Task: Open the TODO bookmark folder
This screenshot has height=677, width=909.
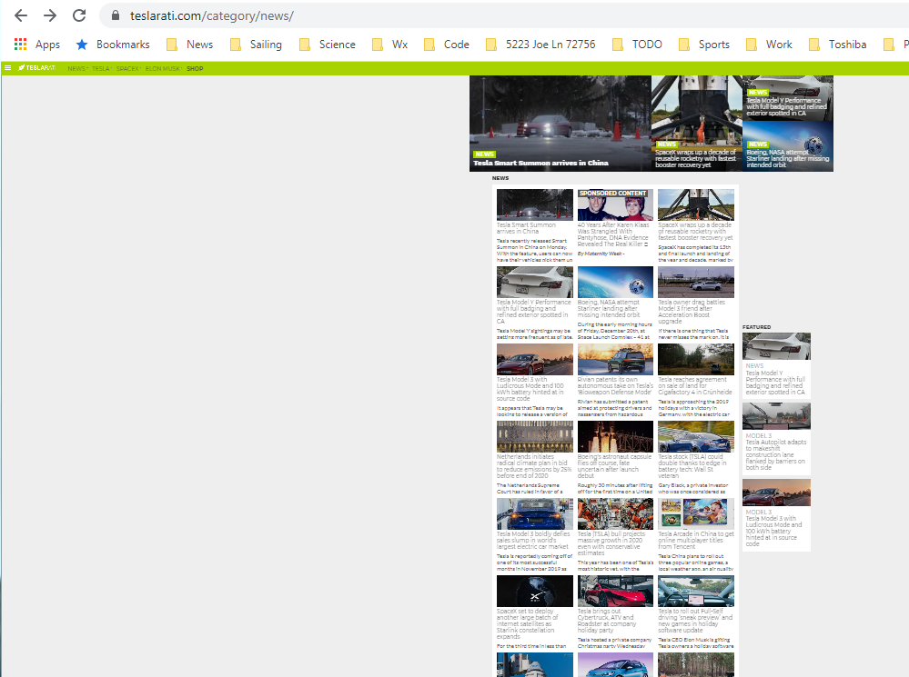Action: click(637, 45)
